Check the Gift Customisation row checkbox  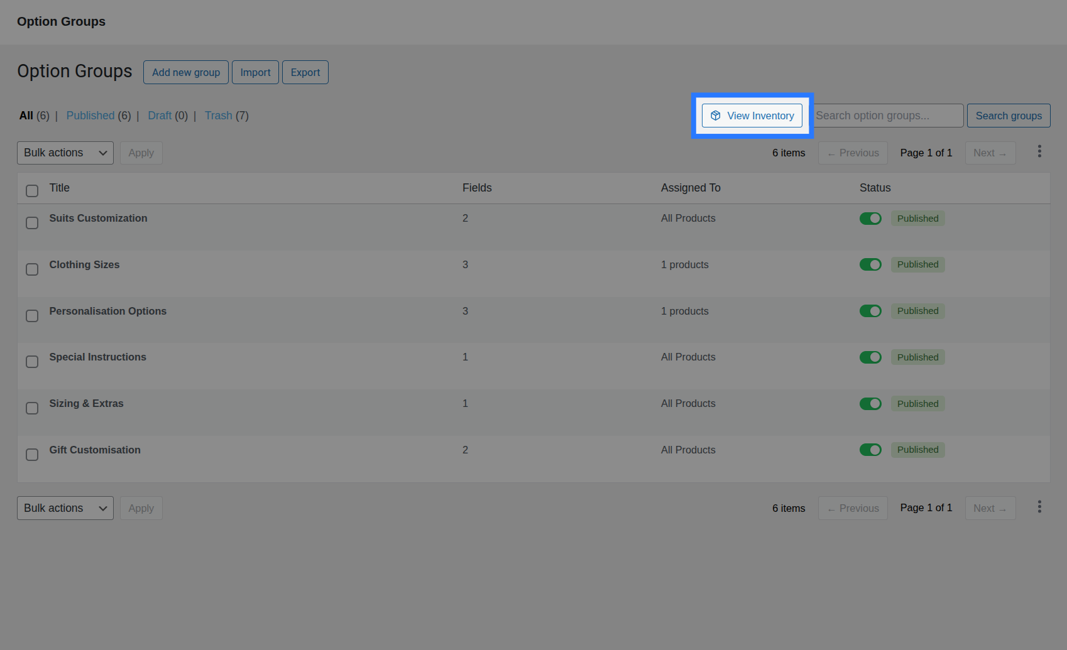[x=32, y=455]
